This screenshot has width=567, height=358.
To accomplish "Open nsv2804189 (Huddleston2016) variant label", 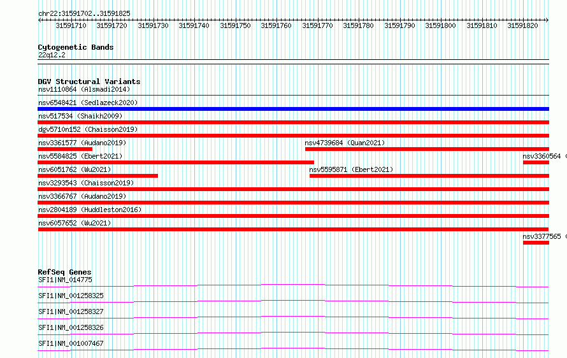I will [x=90, y=210].
